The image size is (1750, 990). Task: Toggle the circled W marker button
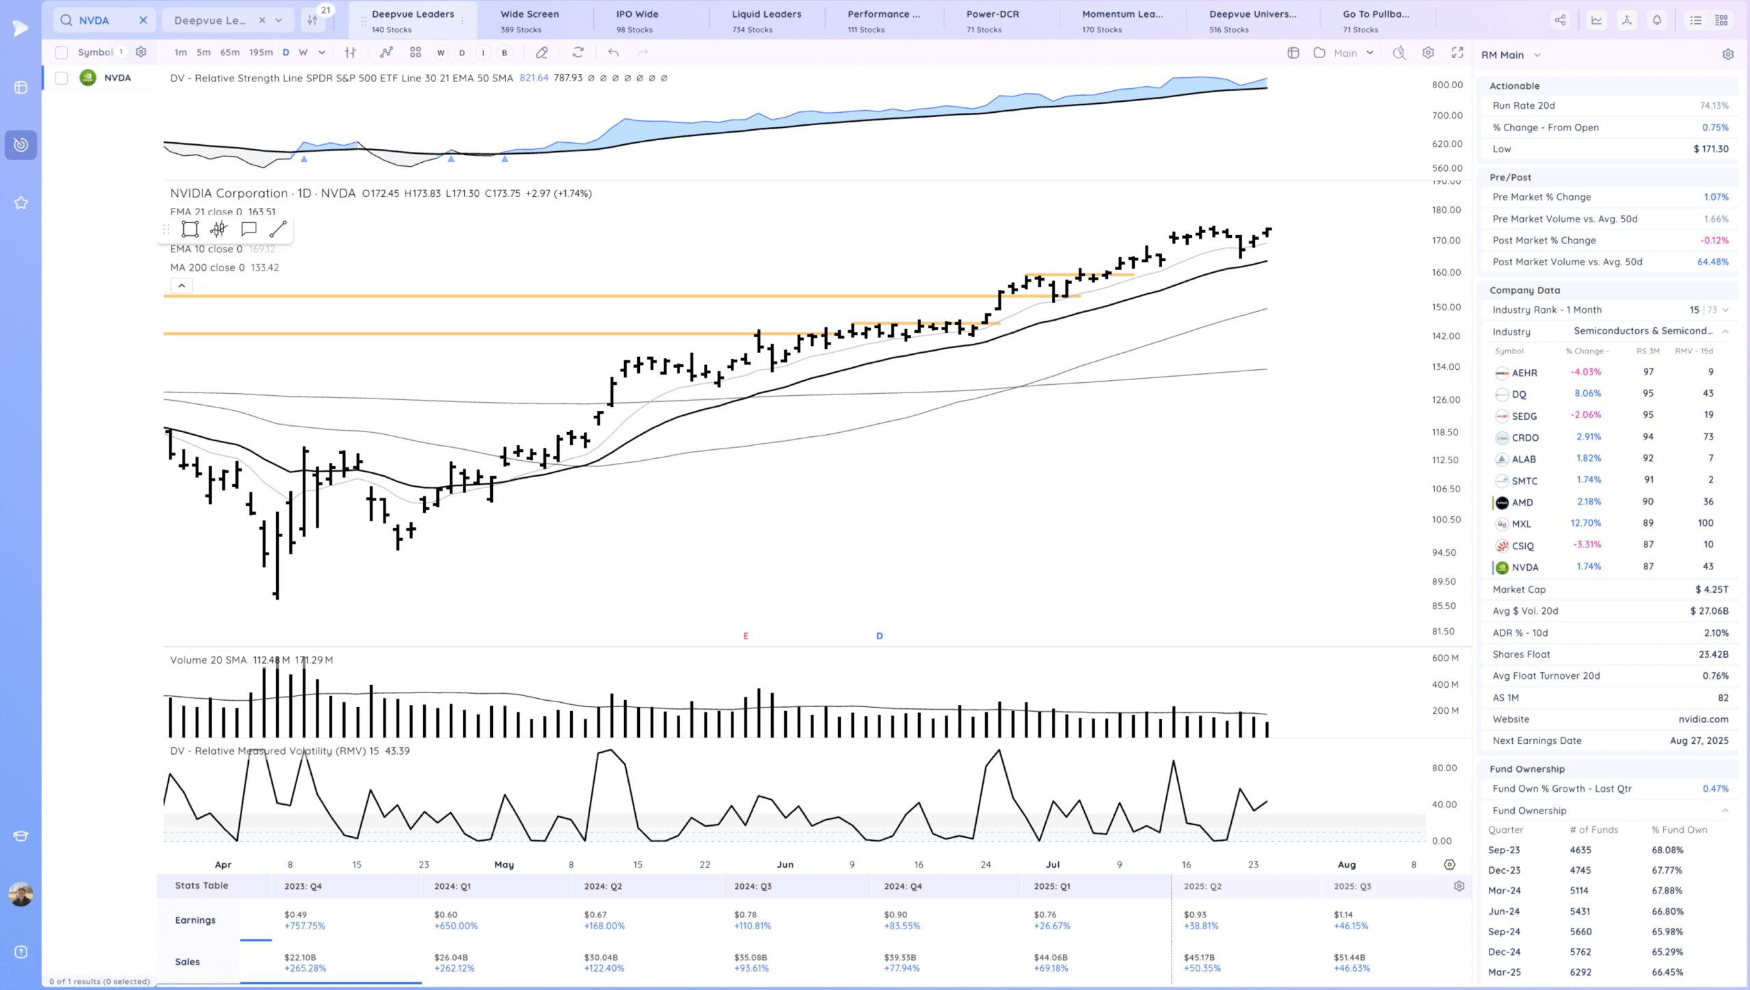[441, 53]
